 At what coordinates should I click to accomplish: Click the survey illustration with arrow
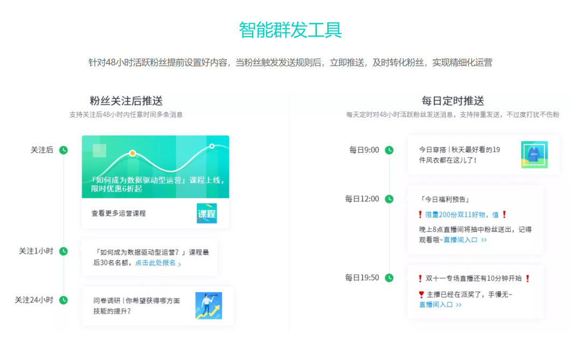[209, 306]
